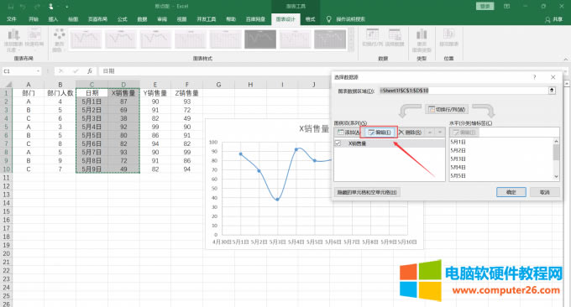The width and height of the screenshot is (571, 307).
Task: Click axis labels list scrollbar down arrow
Action: [x=556, y=176]
